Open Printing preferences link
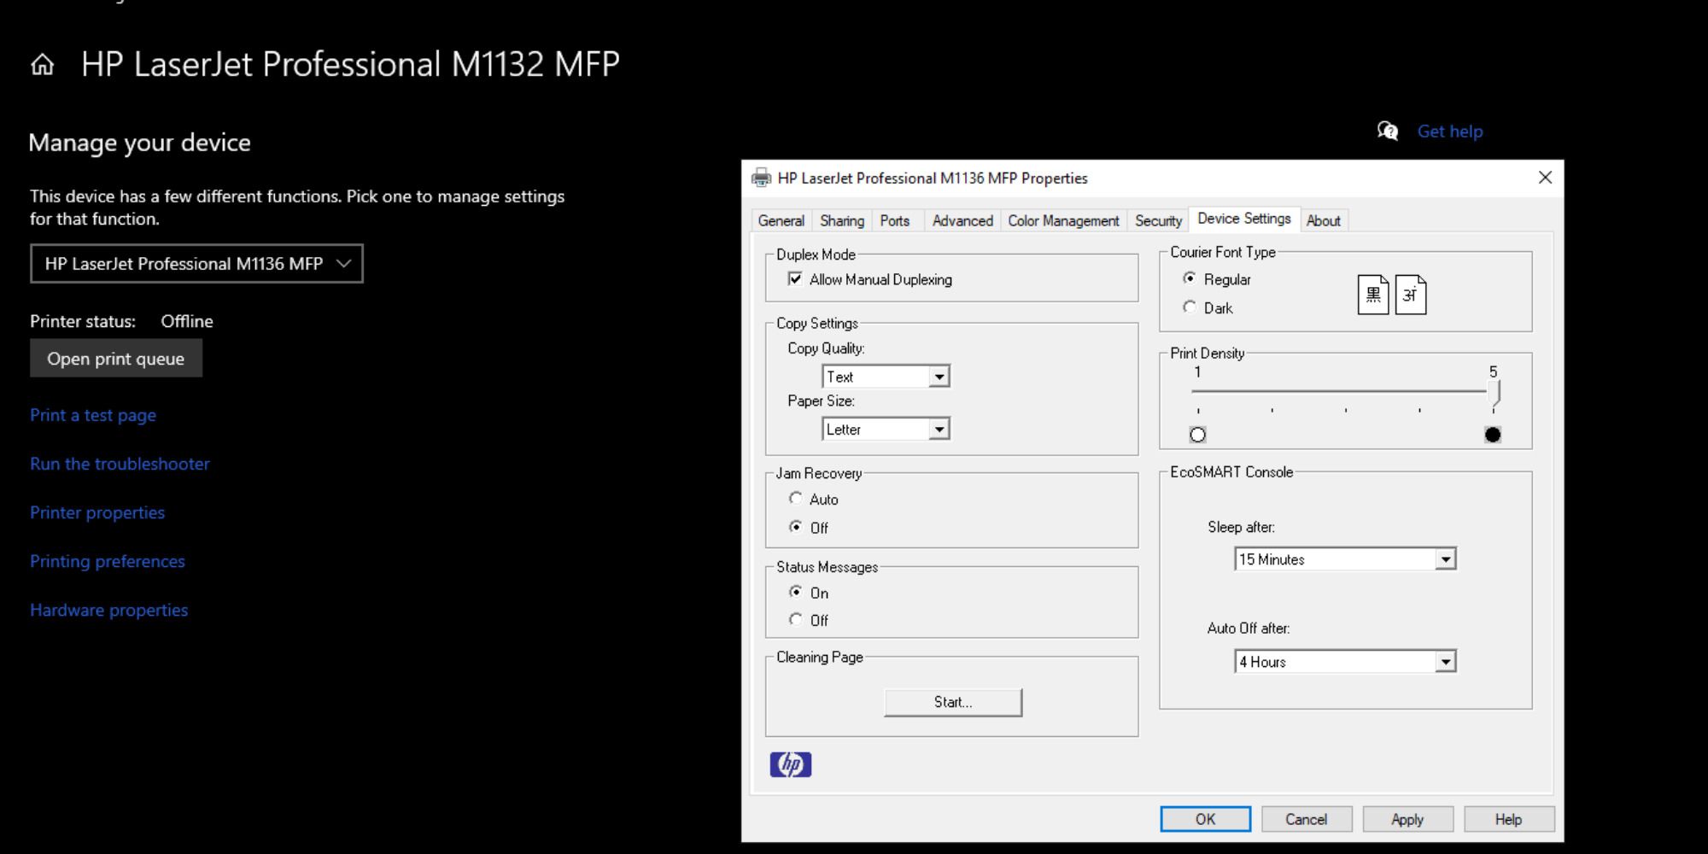 pos(108,561)
